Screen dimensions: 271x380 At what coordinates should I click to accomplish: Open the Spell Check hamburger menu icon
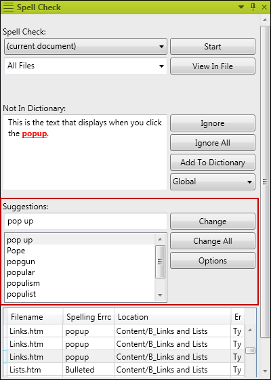[x=8, y=7]
